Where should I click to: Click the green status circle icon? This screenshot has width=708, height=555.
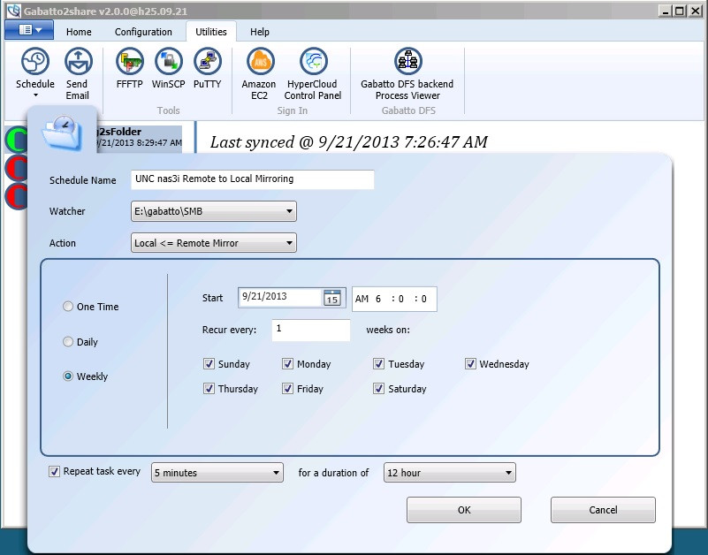click(x=16, y=140)
